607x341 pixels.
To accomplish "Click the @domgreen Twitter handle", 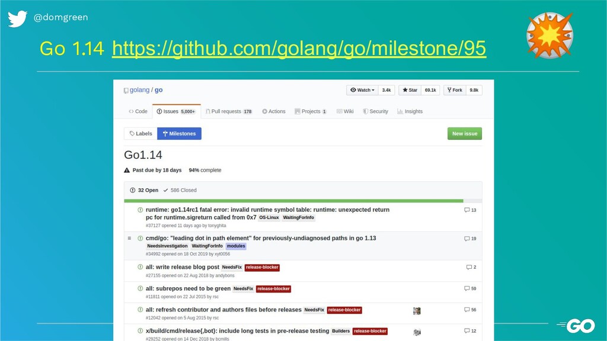I will tap(61, 17).
